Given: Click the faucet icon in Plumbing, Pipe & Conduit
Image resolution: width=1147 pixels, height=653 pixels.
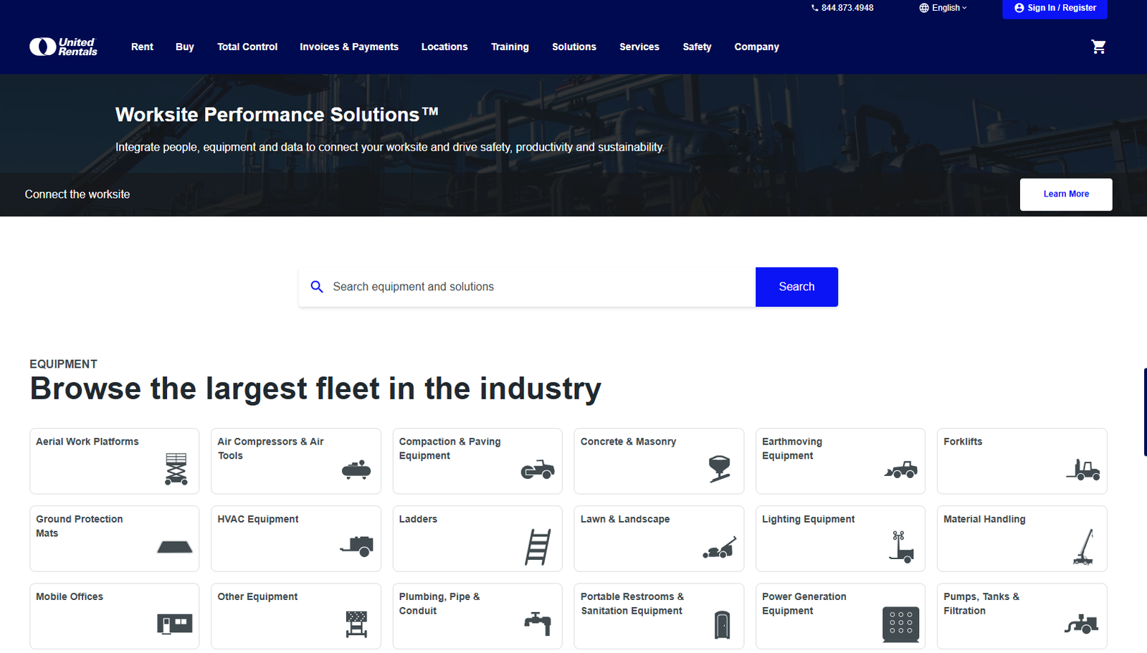Looking at the screenshot, I should 538,624.
